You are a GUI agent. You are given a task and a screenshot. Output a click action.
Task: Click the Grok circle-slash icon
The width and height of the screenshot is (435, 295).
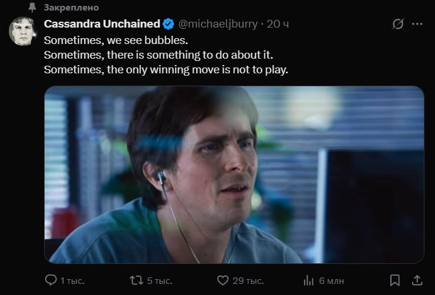397,25
